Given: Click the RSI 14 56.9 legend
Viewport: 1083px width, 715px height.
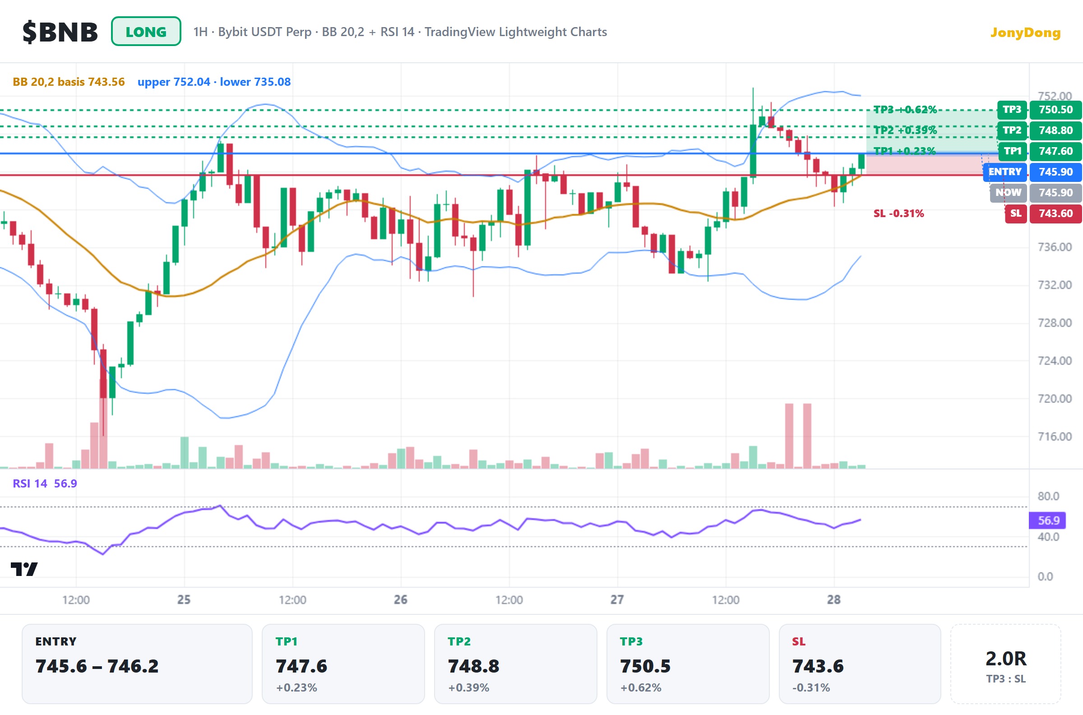Looking at the screenshot, I should point(45,483).
